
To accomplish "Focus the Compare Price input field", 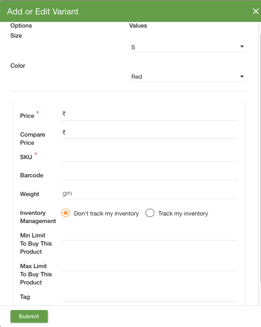I will point(150,133).
